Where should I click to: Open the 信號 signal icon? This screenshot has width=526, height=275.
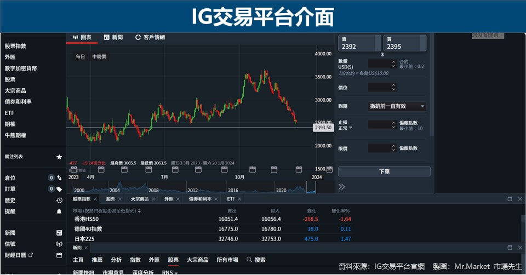click(x=59, y=244)
